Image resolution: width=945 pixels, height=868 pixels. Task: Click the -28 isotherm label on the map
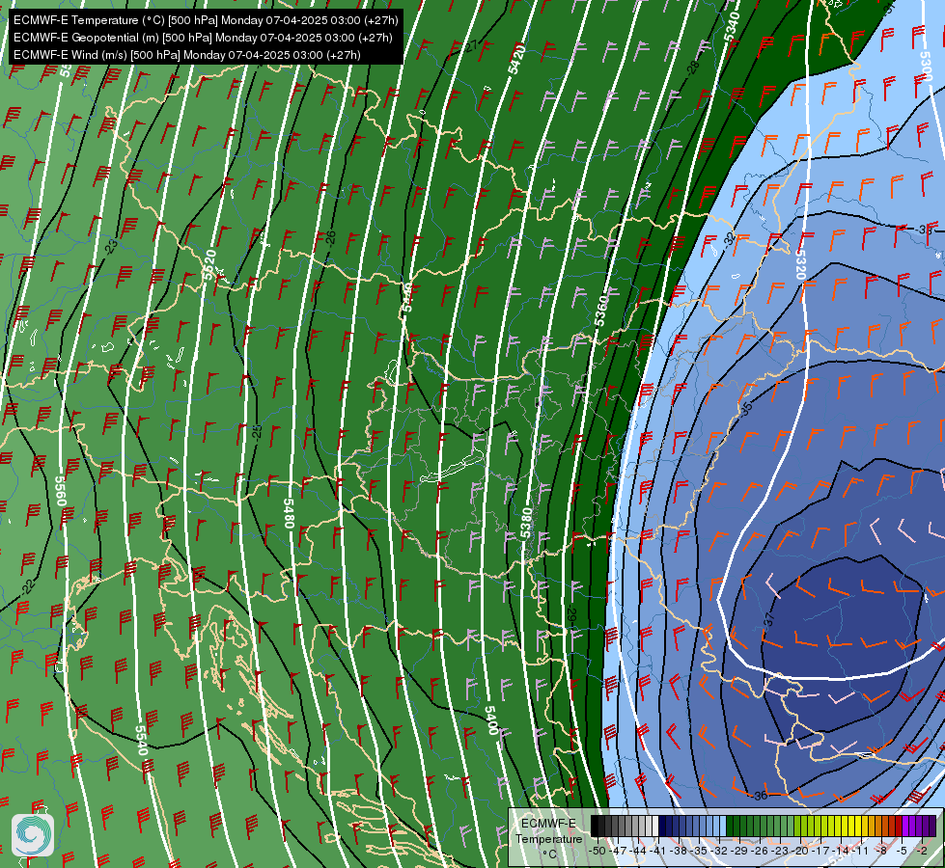[x=694, y=67]
